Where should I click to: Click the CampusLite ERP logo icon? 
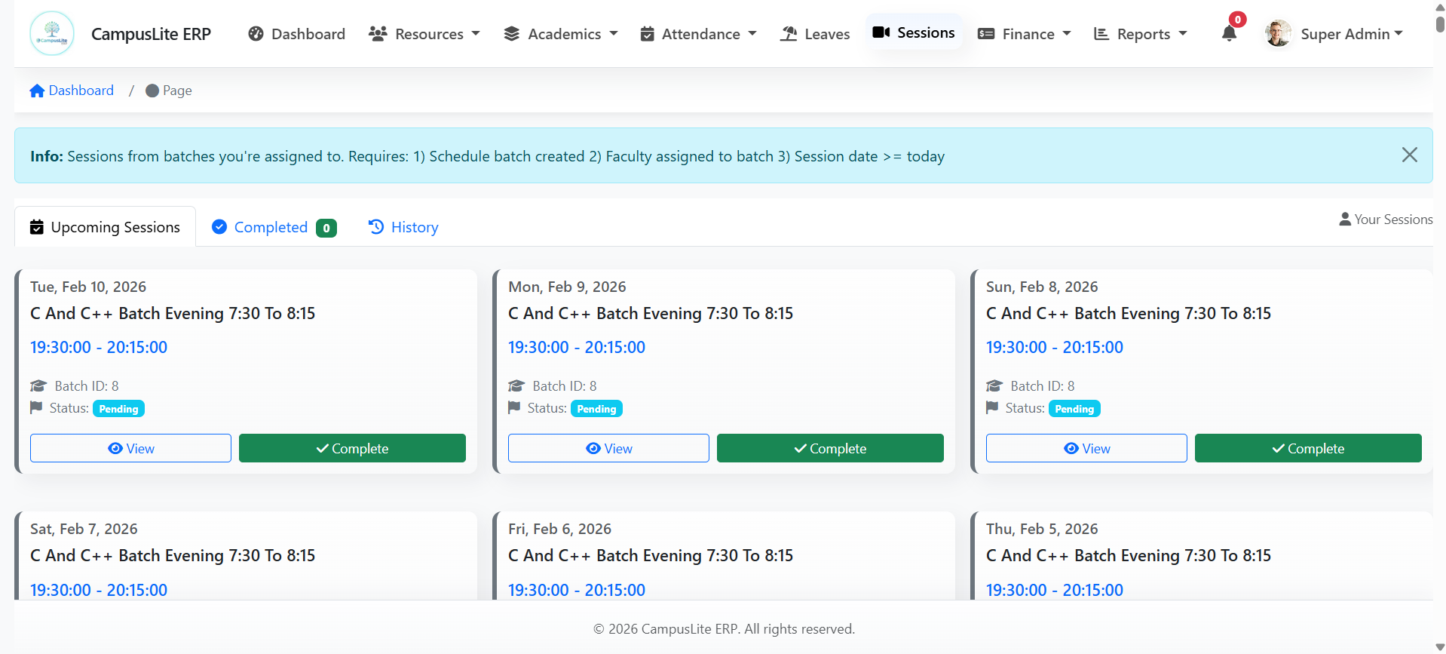click(52, 33)
